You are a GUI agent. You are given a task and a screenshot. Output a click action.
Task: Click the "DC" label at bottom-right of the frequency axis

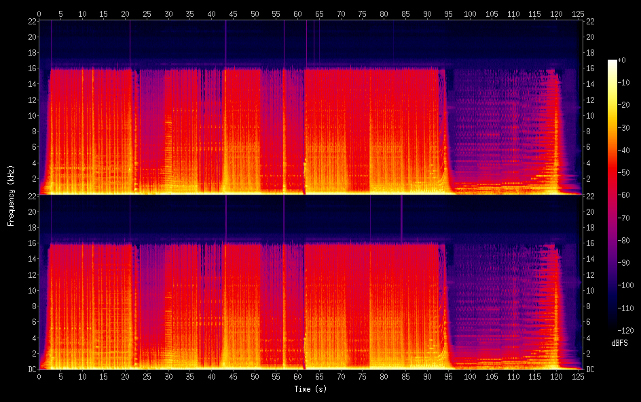click(590, 369)
